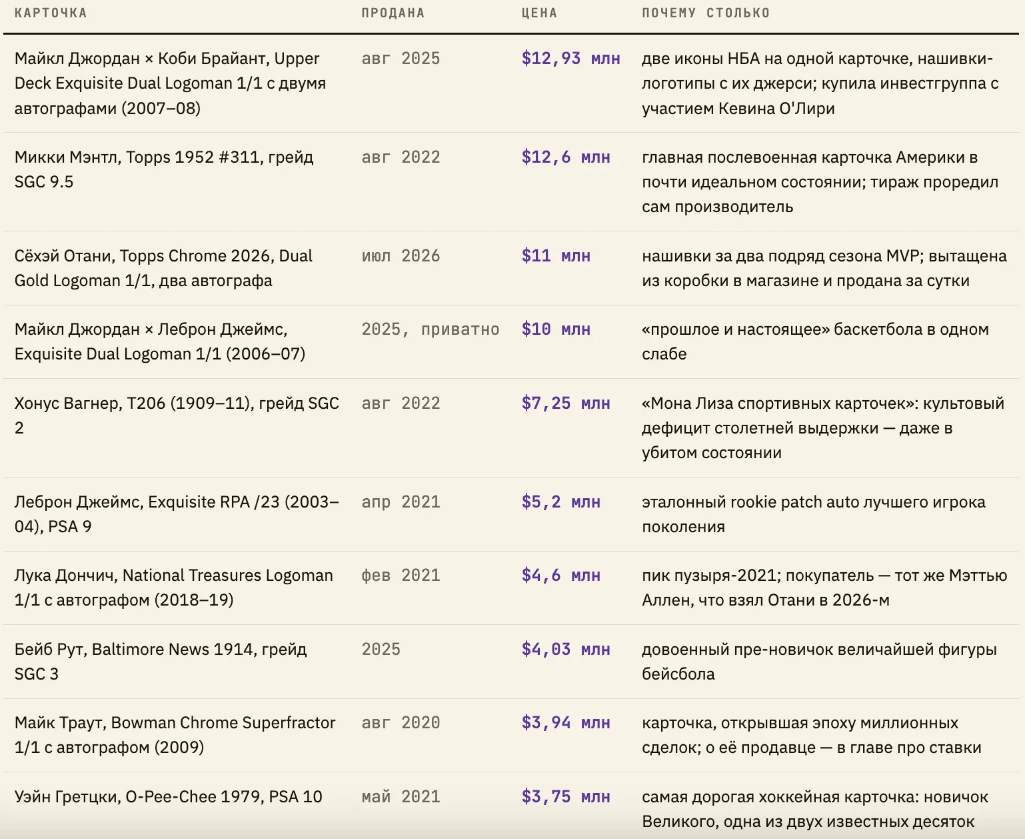The image size is (1025, 839).
Task: Click the авг 2025 sale date
Action: click(x=401, y=59)
